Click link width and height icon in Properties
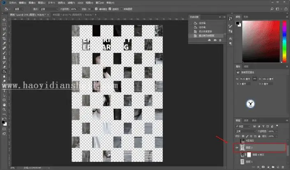The width and height of the screenshot is (290, 170). [x=255, y=79]
